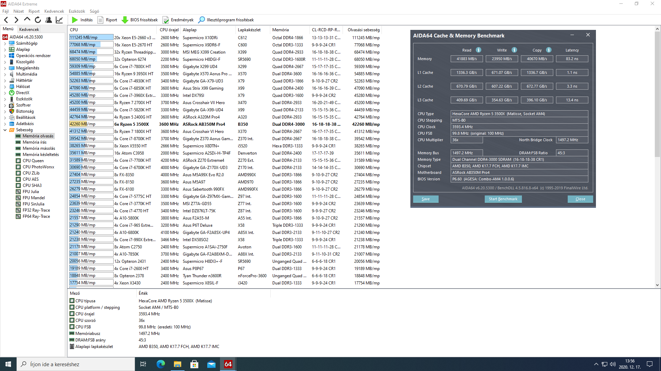This screenshot has height=371, width=661.
Task: Click the 77068 MB/mp result bar
Action: coord(91,45)
